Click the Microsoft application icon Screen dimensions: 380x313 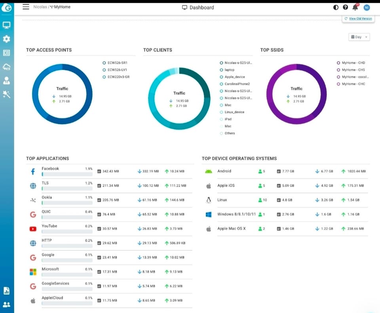coord(33,272)
